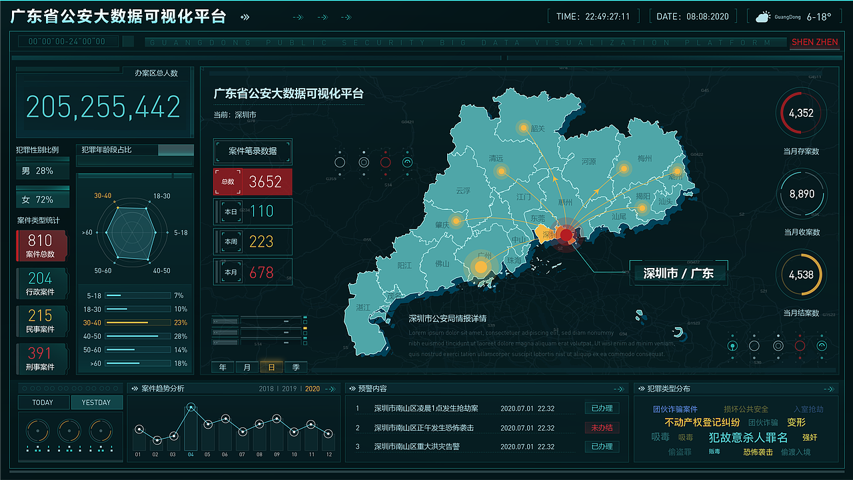Click the chevron icon beside the platform title
This screenshot has width=853, height=480.
[x=245, y=17]
